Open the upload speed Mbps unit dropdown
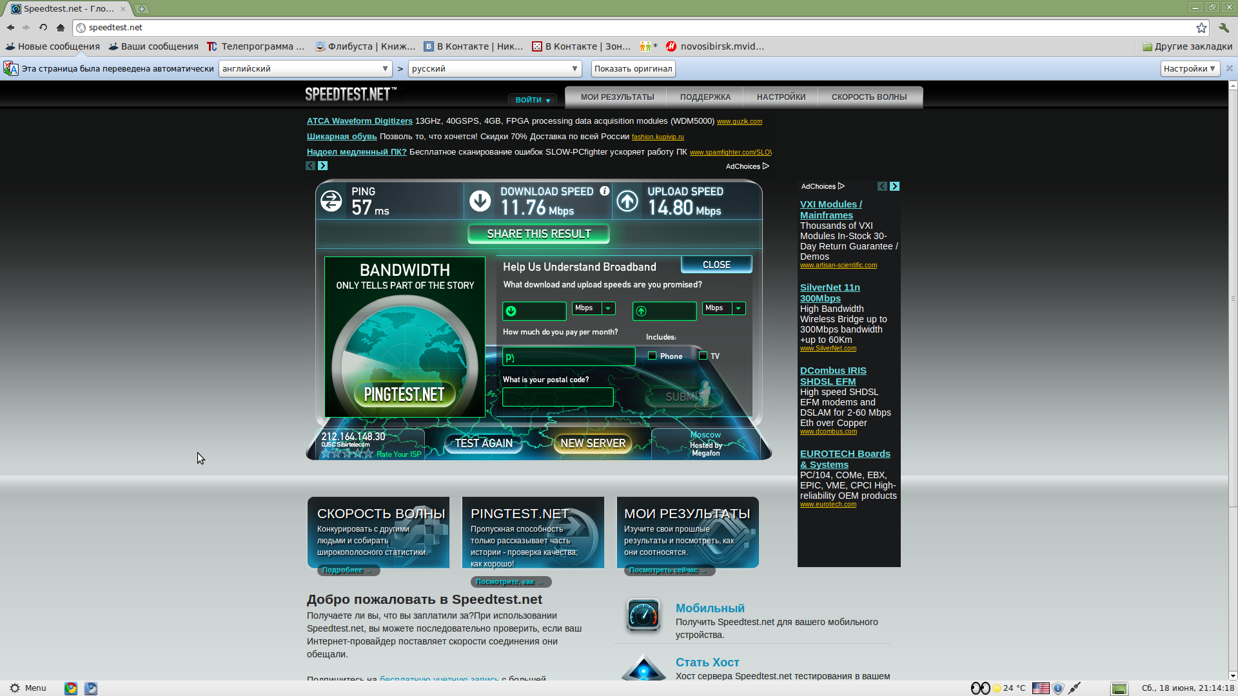 (723, 308)
